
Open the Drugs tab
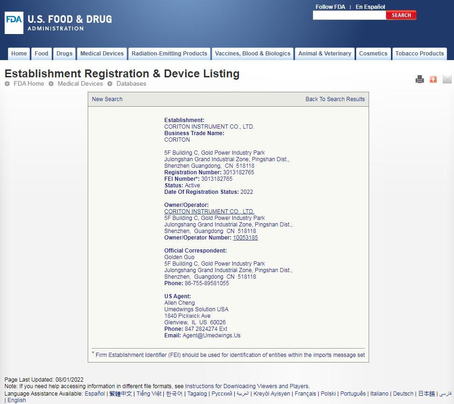pyautogui.click(x=64, y=54)
